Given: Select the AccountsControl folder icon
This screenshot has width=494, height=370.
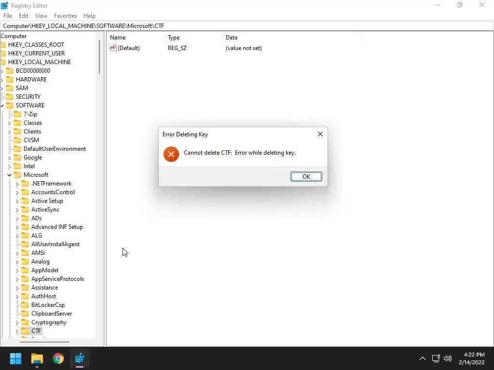Looking at the screenshot, I should pyautogui.click(x=25, y=192).
